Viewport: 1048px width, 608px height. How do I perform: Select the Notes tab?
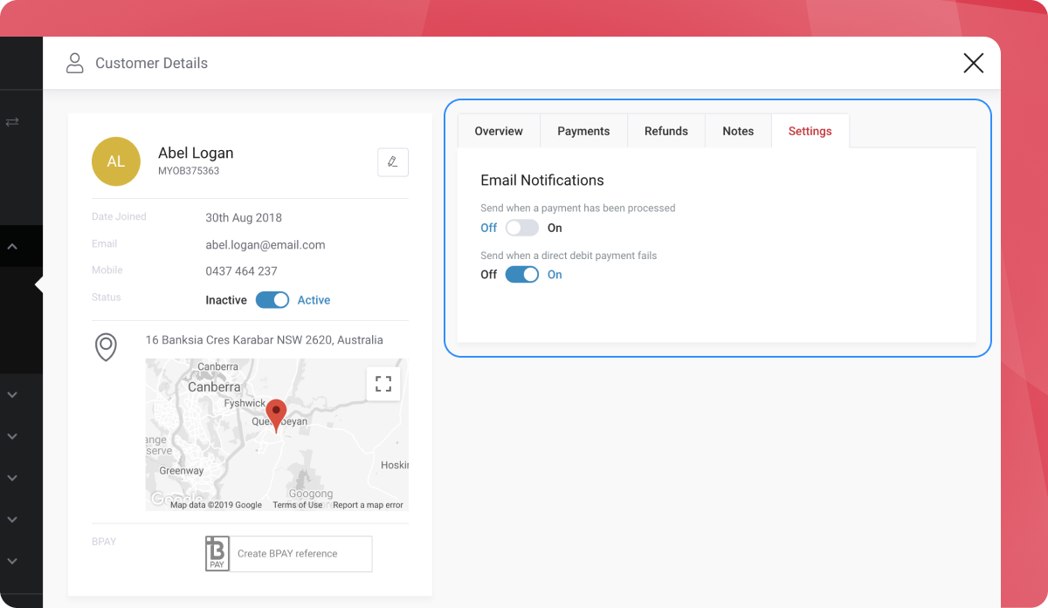(x=738, y=131)
